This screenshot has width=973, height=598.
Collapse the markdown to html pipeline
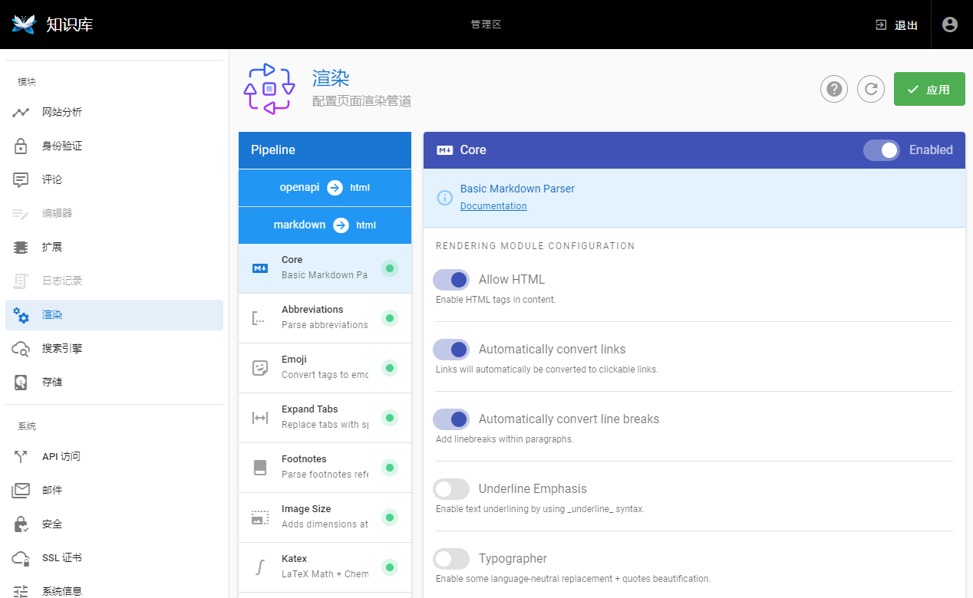click(x=325, y=225)
